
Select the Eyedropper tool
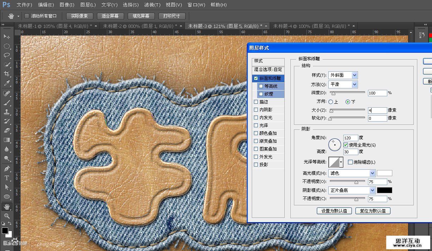6,83
